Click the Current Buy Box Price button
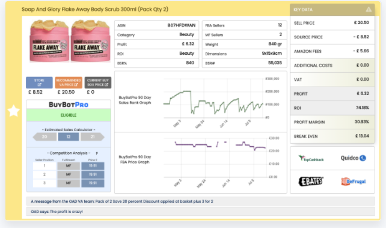Screen dimensions: 386x228 click(x=98, y=82)
